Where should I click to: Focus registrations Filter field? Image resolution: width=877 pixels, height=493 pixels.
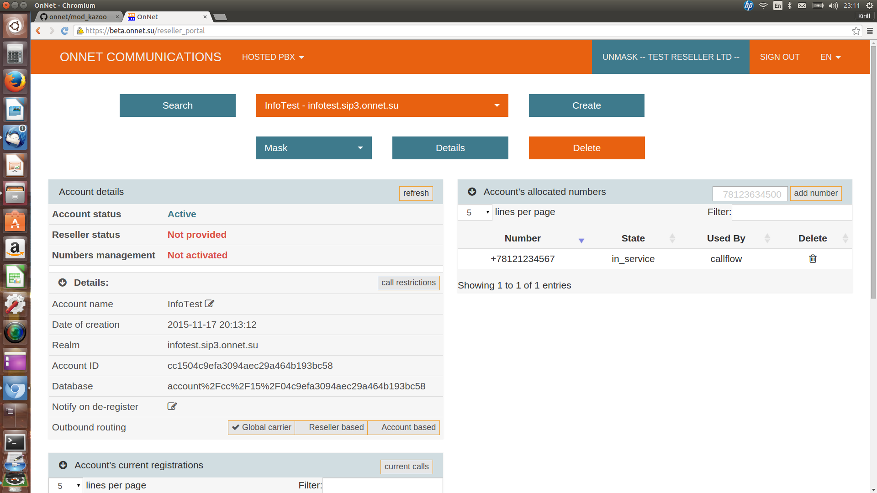point(382,486)
